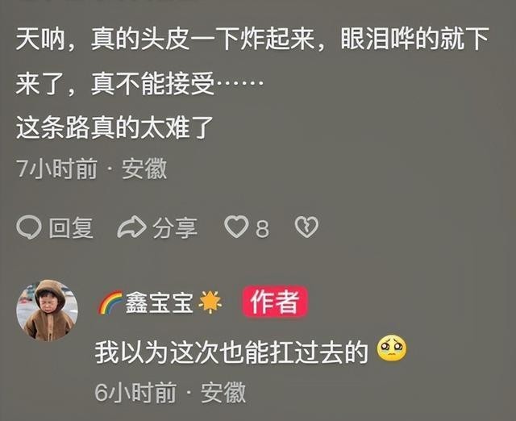This screenshot has height=421, width=516.
Task: Click the sun emoji after the username
Action: pyautogui.click(x=210, y=302)
